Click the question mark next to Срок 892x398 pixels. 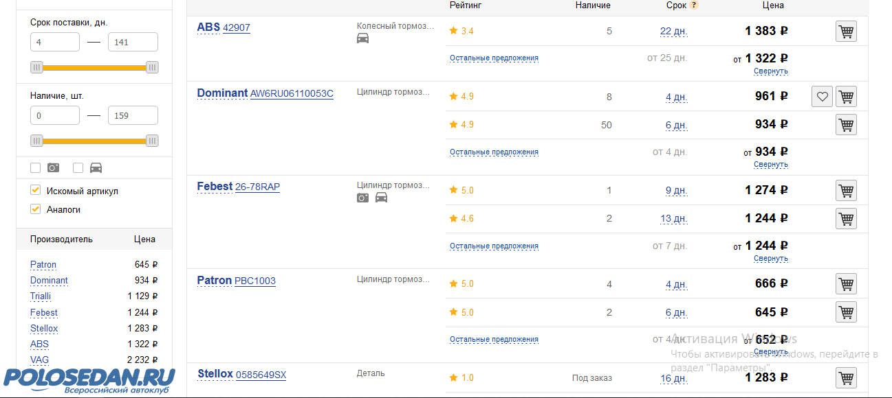tap(694, 5)
